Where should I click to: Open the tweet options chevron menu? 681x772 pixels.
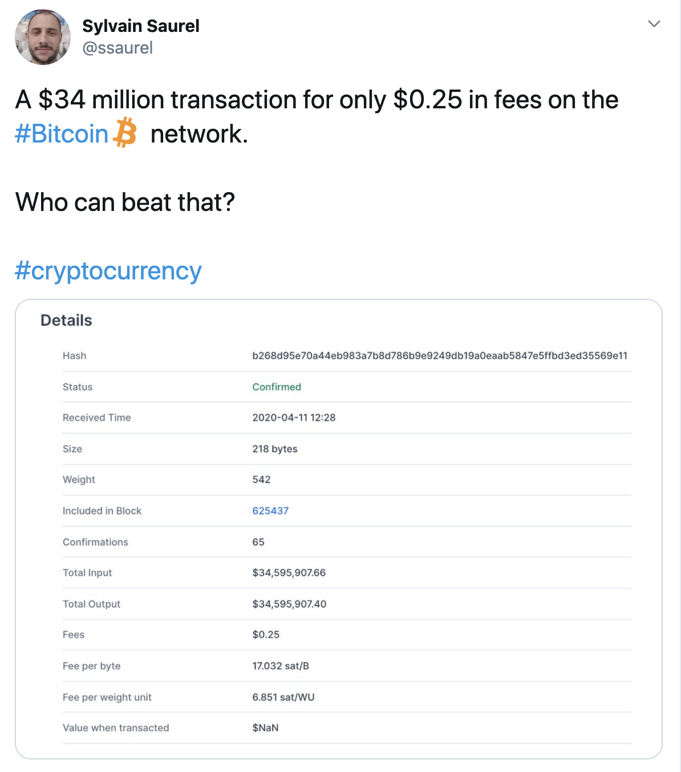pos(654,24)
